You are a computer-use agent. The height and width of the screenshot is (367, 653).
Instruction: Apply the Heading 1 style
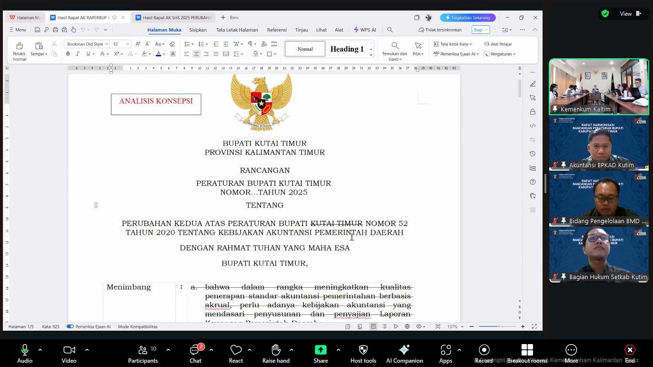click(x=347, y=49)
